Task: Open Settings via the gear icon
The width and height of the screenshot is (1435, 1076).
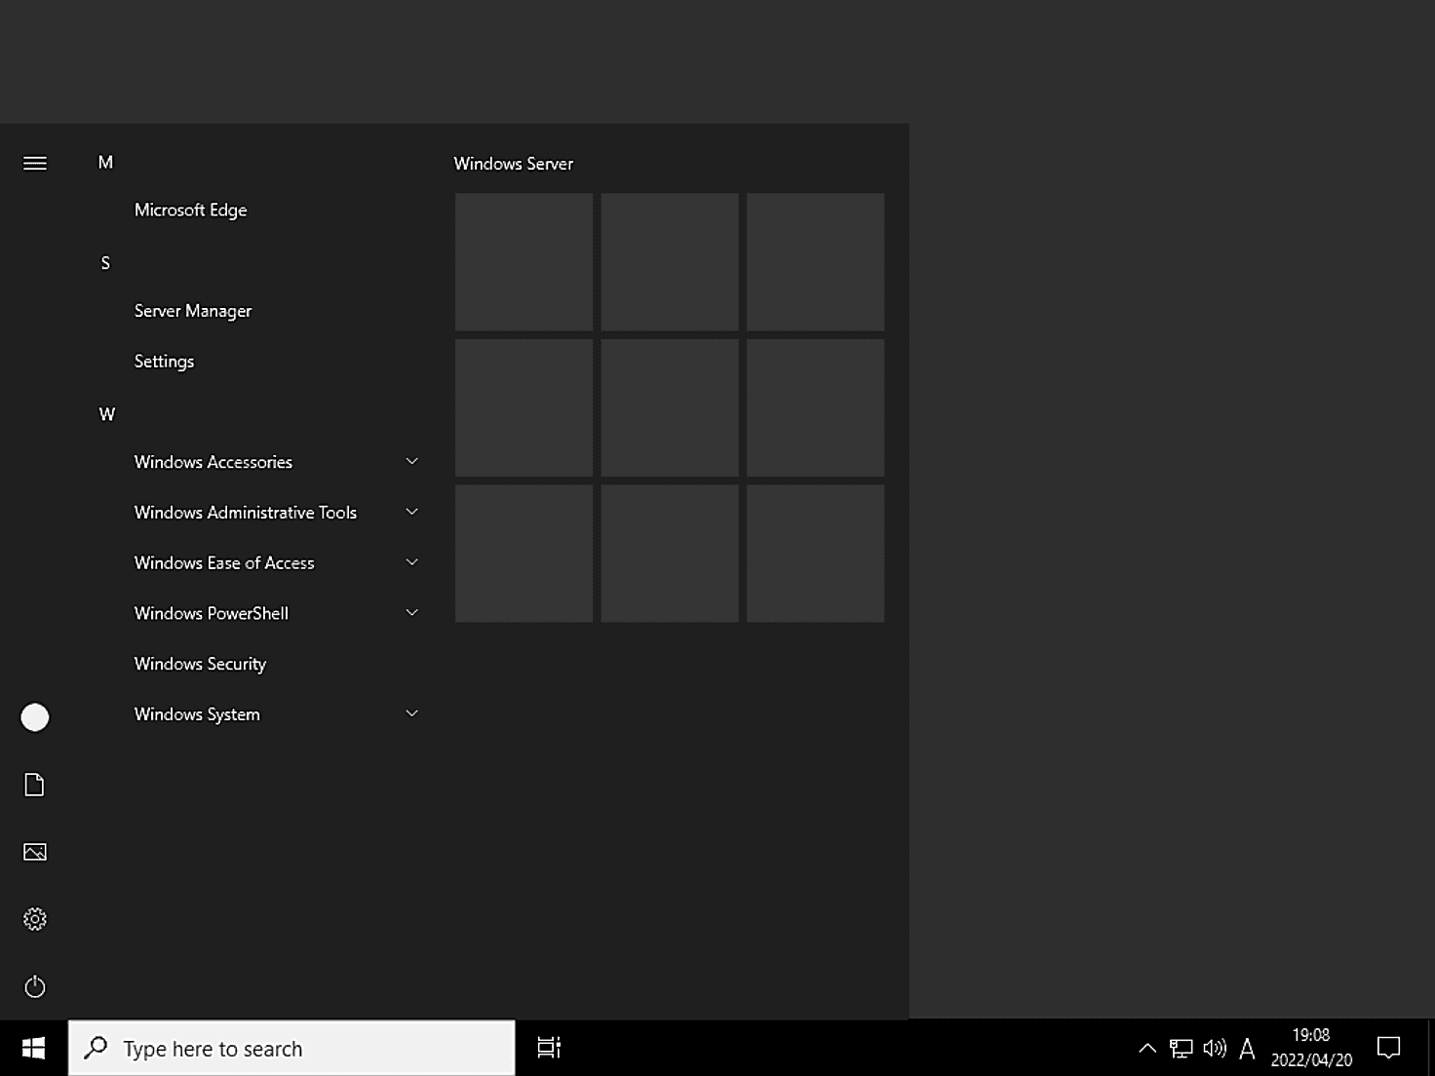Action: (x=35, y=918)
